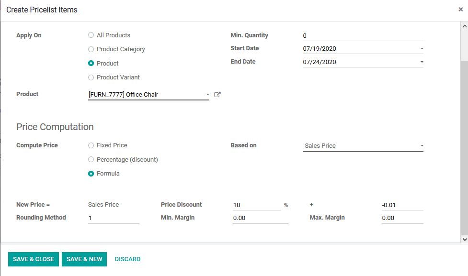Focus the Min. Margin input
The image size is (468, 276).
coord(260,218)
